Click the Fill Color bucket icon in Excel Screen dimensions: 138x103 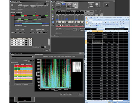pyautogui.click(x=96, y=26)
